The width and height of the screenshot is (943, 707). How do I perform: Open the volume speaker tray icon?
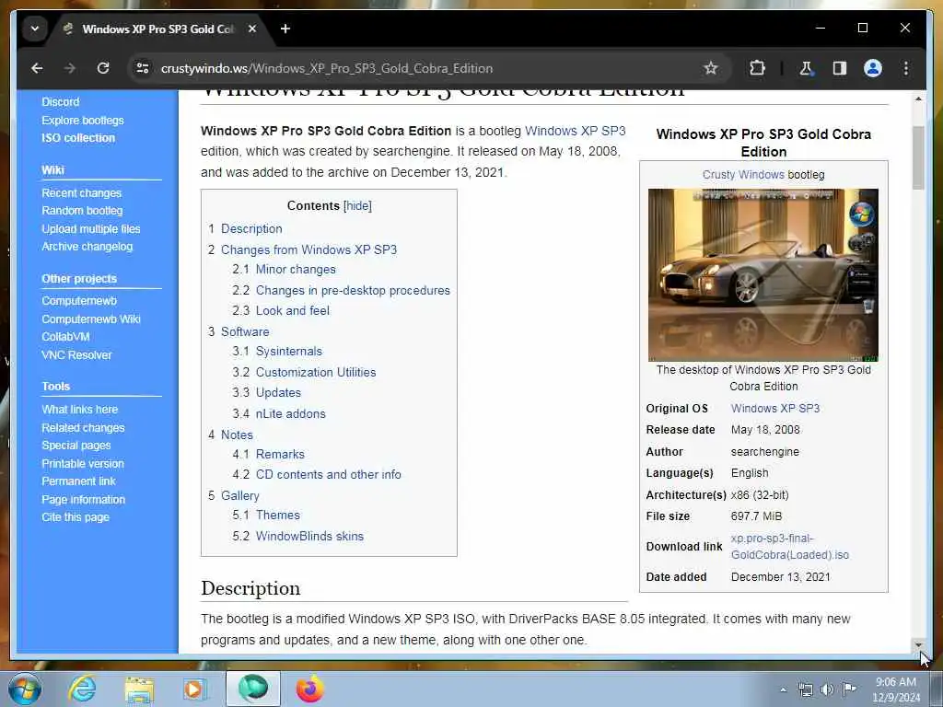[827, 690]
